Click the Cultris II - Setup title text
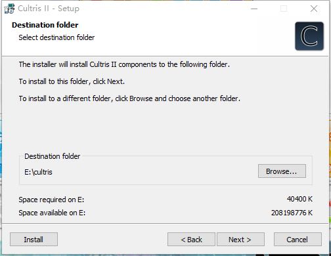This screenshot has width=331, height=256. click(x=49, y=9)
